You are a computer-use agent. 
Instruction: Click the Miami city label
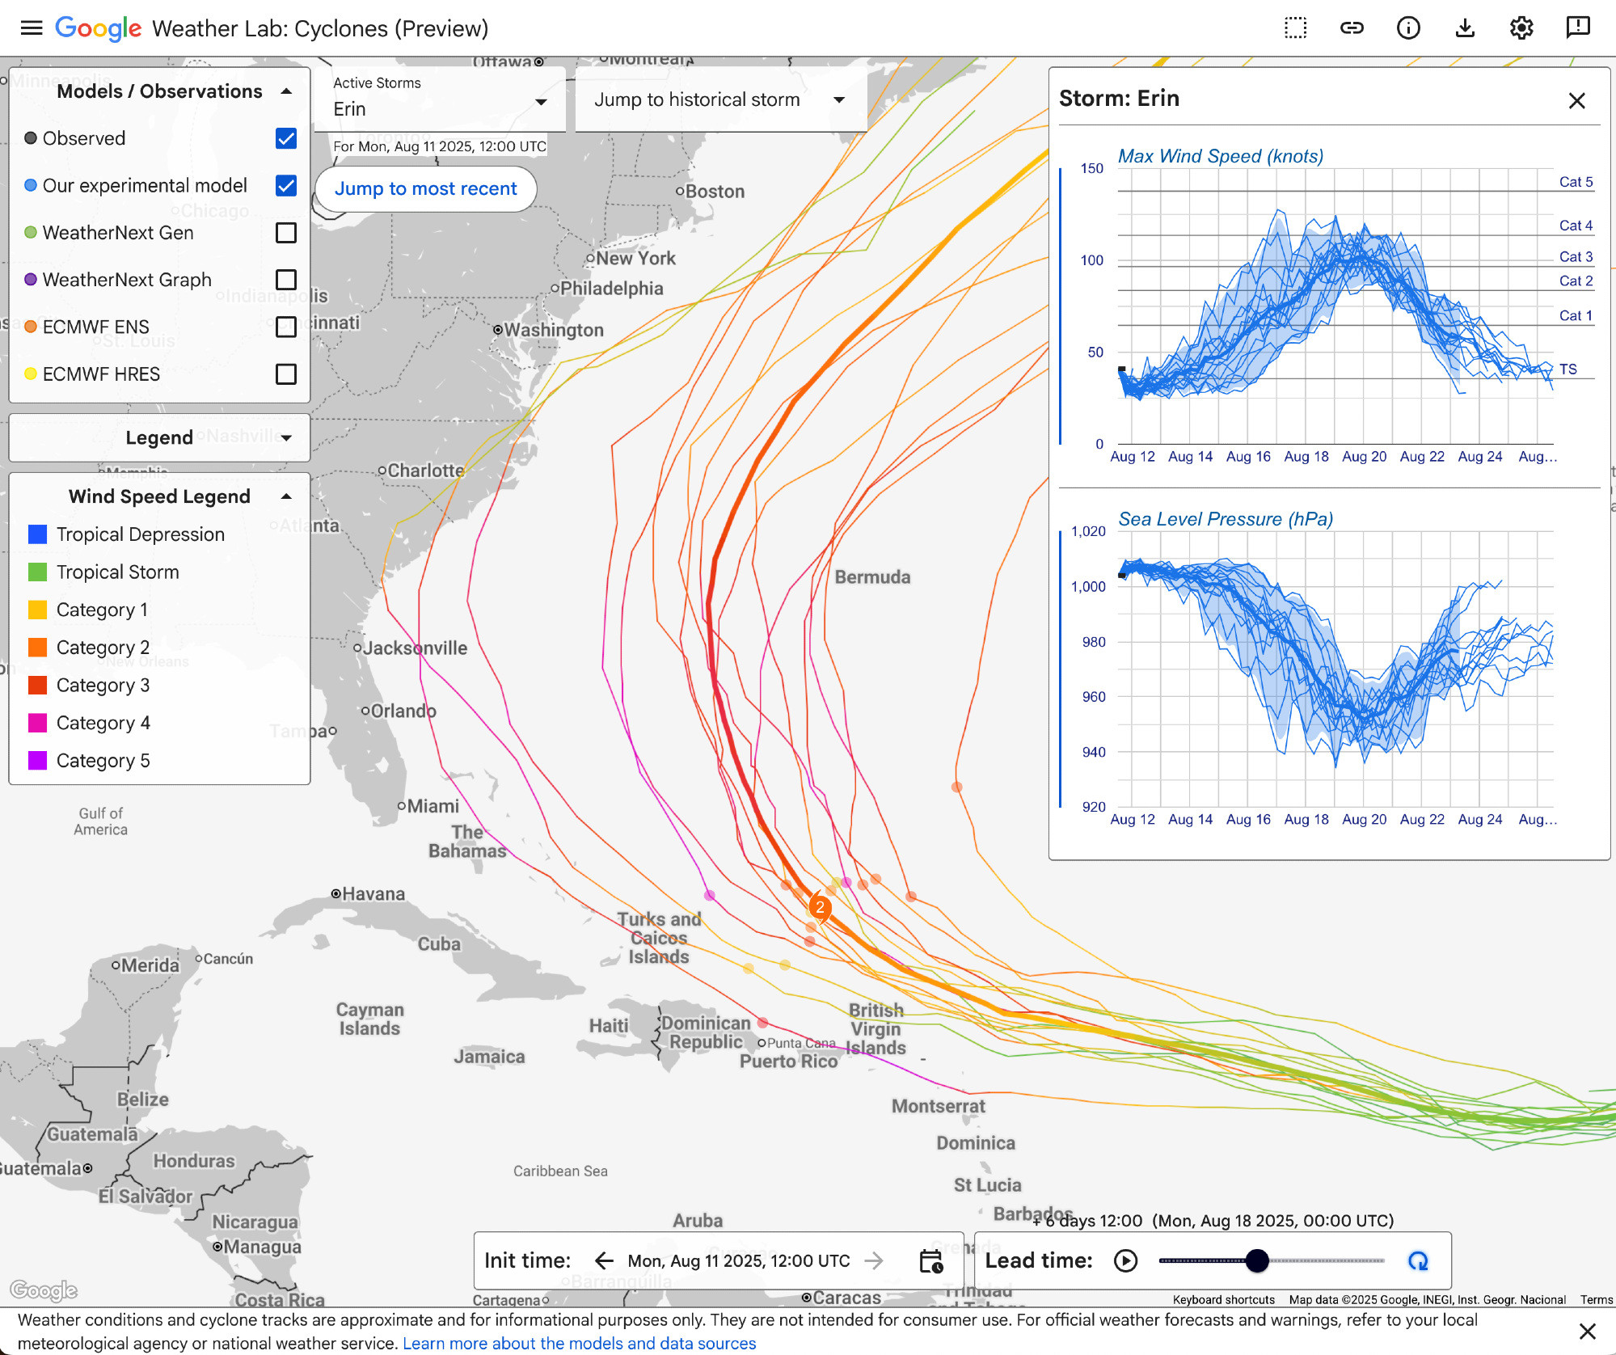tap(432, 806)
